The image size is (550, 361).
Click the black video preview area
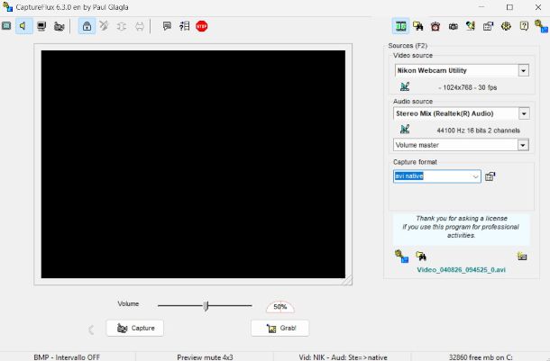193,164
